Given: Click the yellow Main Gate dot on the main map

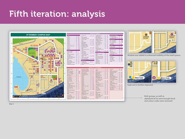Looking at the screenshot, I should click(x=40, y=93).
